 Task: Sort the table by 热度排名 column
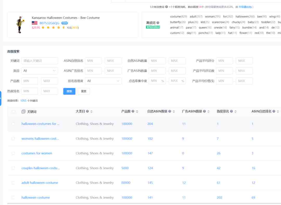(x=235, y=111)
